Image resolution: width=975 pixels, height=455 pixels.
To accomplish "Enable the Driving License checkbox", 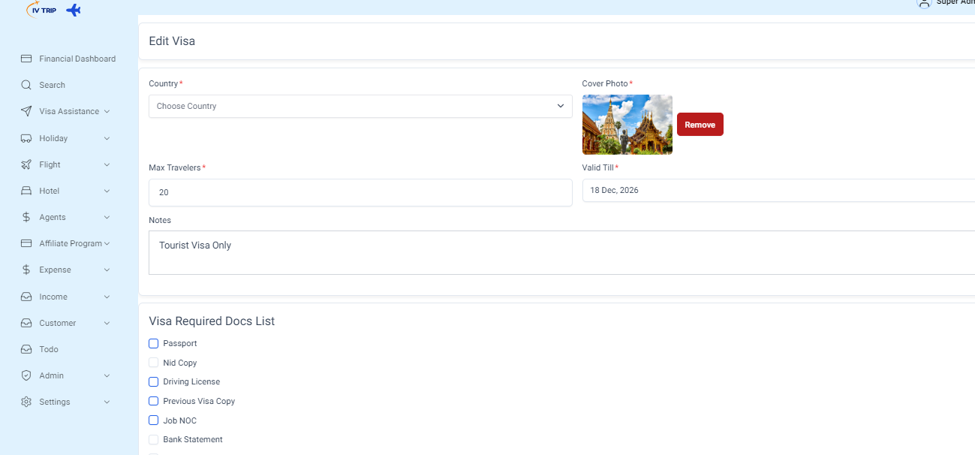I will (x=154, y=381).
